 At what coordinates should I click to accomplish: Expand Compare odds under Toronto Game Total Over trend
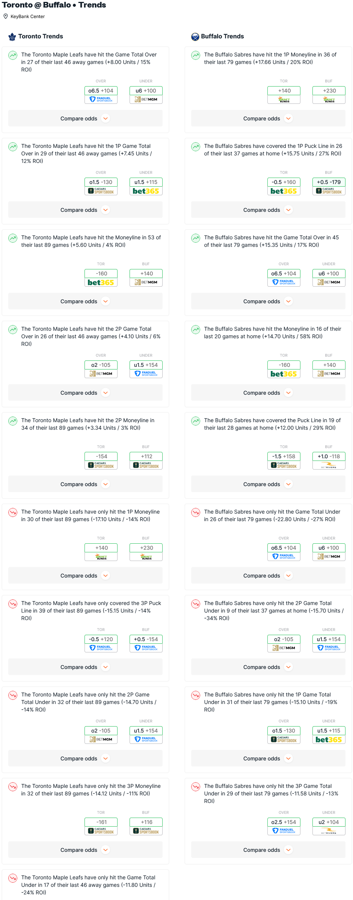coord(85,119)
